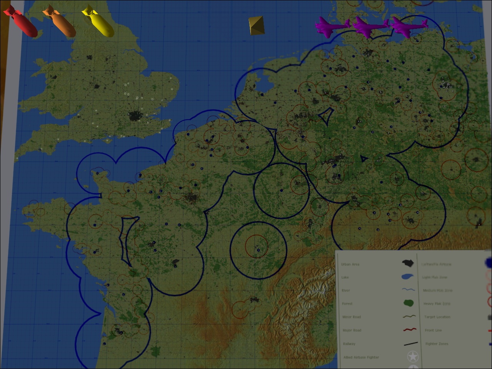The width and height of the screenshot is (492, 369).
Task: Click the 'Minor Road' legend label
Action: point(352,317)
